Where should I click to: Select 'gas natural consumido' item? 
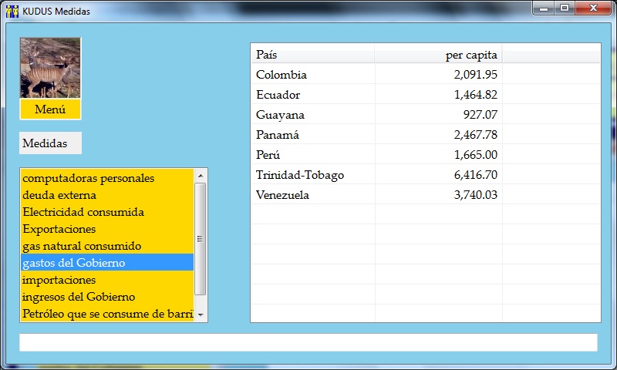[x=82, y=246]
